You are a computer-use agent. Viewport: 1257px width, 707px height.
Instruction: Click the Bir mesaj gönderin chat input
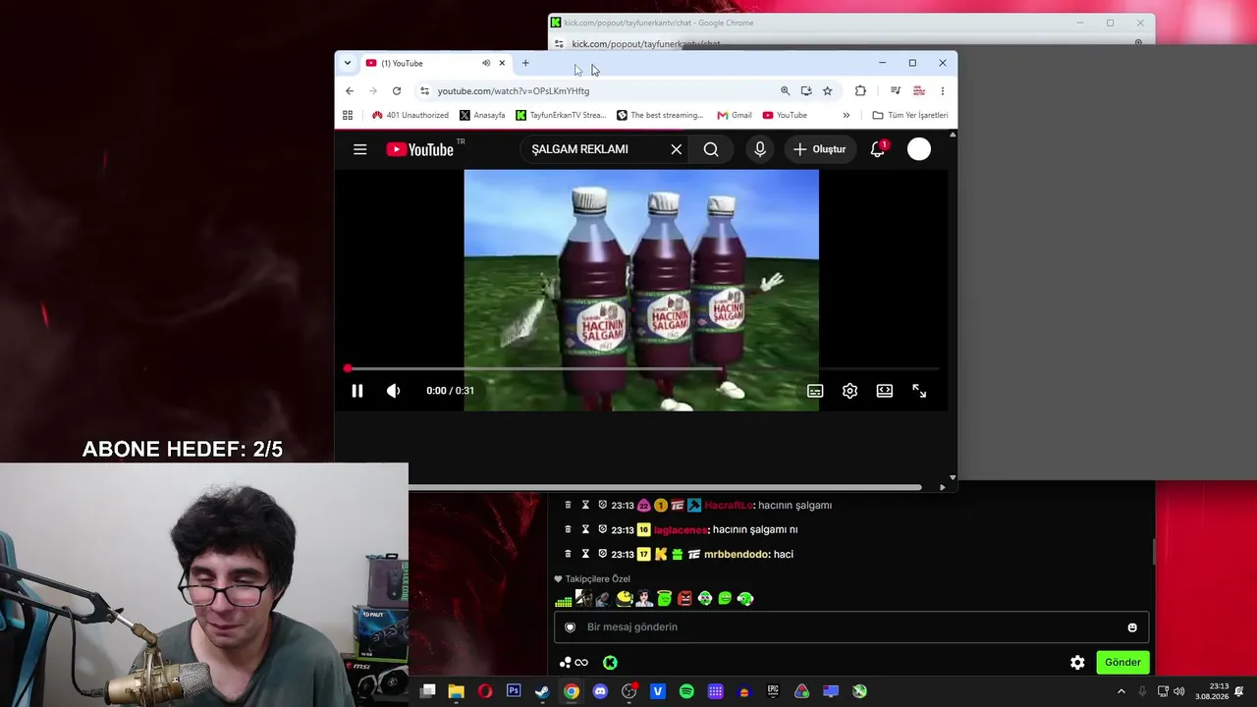(850, 627)
